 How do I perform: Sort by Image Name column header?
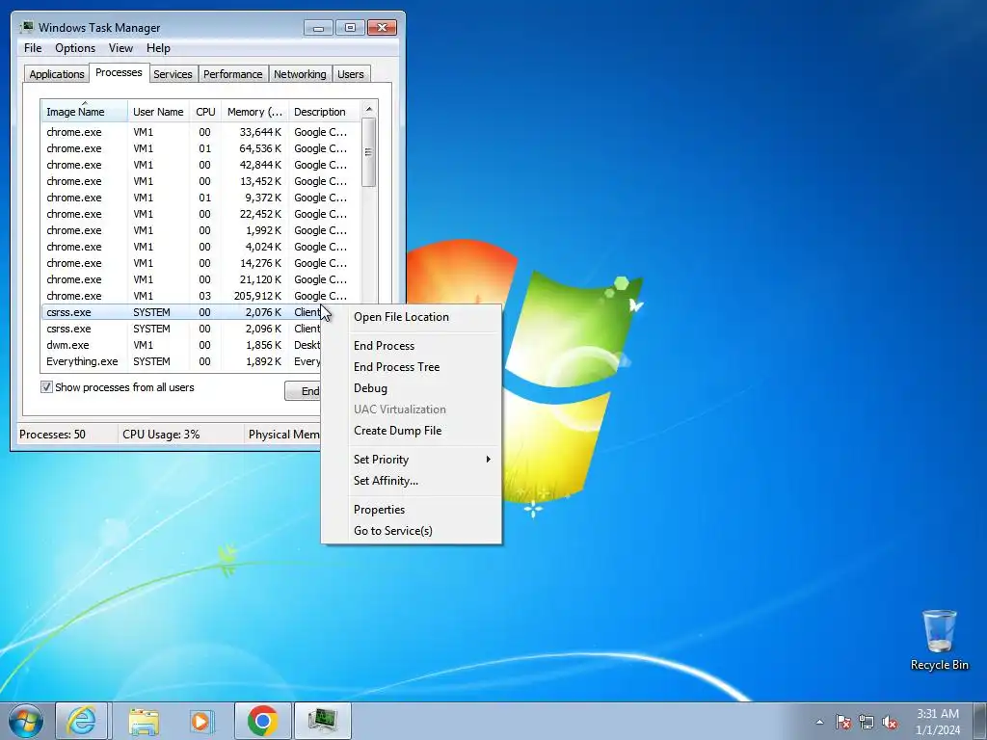pos(85,112)
